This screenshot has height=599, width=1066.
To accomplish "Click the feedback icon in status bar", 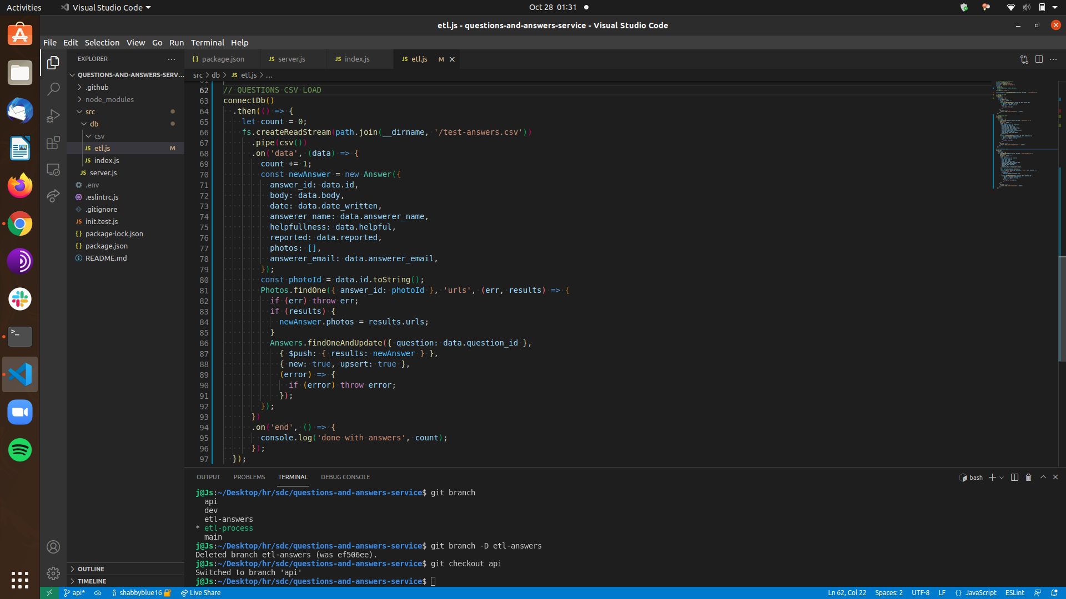I will (x=1037, y=593).
